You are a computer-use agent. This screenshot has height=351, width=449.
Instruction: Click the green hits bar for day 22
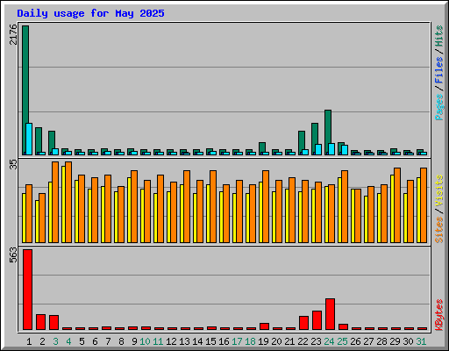click(x=302, y=143)
